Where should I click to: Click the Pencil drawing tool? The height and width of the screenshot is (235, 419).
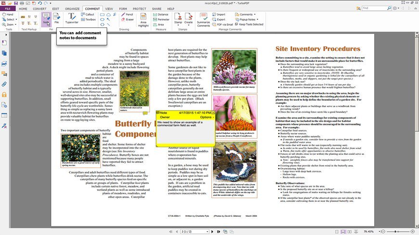127,14
